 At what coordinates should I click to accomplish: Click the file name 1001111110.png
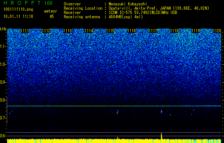tap(19, 10)
